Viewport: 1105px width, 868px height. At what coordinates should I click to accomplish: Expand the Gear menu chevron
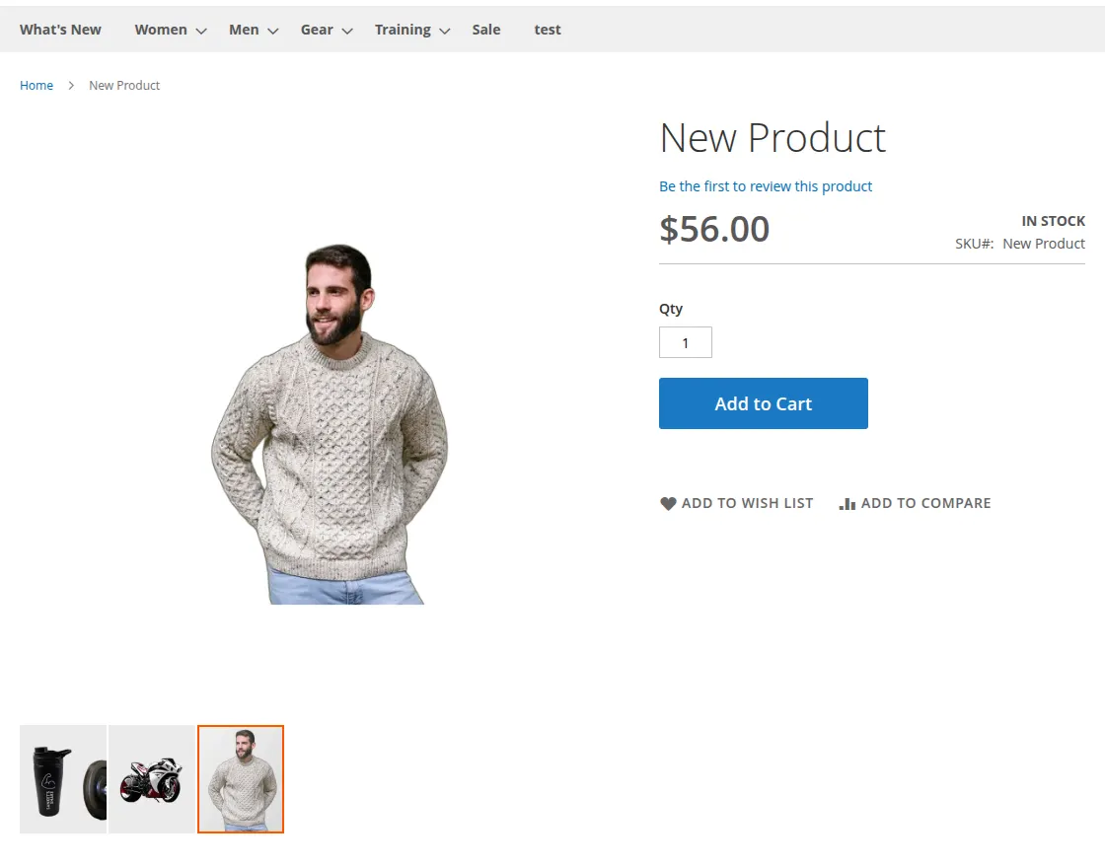pos(347,31)
